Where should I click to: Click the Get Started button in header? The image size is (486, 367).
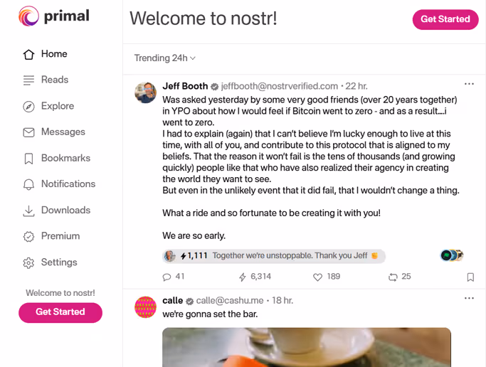445,19
